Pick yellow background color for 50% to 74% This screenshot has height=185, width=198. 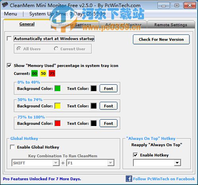point(58,106)
